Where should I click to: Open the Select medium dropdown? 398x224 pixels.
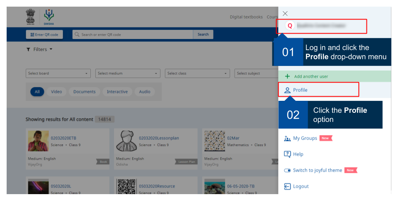click(128, 73)
